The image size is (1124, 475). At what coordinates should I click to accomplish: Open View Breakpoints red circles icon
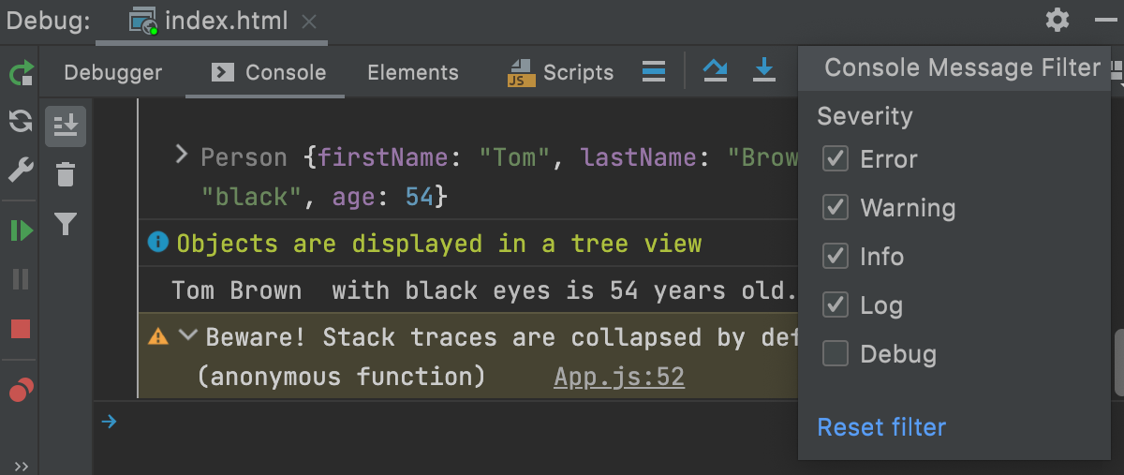pos(21,390)
